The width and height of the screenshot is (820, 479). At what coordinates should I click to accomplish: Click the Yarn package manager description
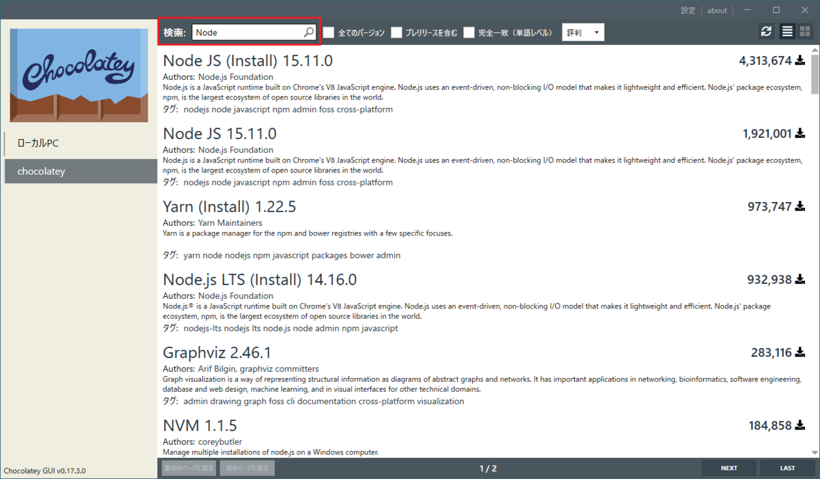point(307,233)
